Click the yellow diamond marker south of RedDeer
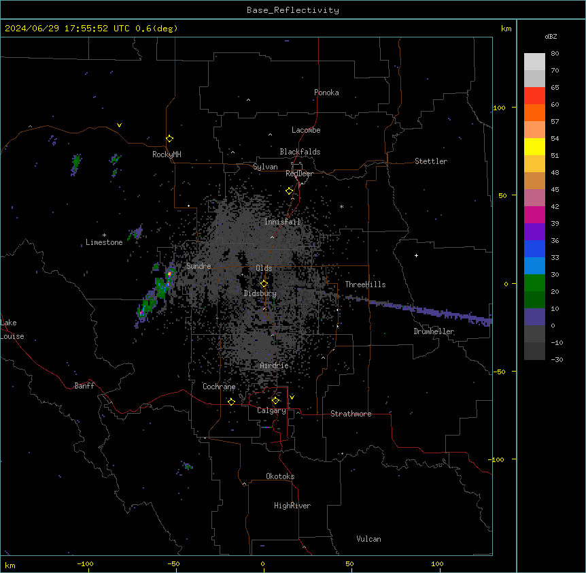The image size is (586, 573). 290,191
